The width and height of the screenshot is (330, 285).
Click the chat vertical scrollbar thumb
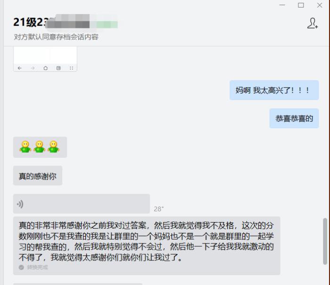coord(325,242)
